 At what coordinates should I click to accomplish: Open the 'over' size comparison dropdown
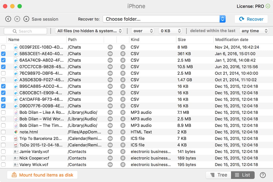click(x=143, y=31)
